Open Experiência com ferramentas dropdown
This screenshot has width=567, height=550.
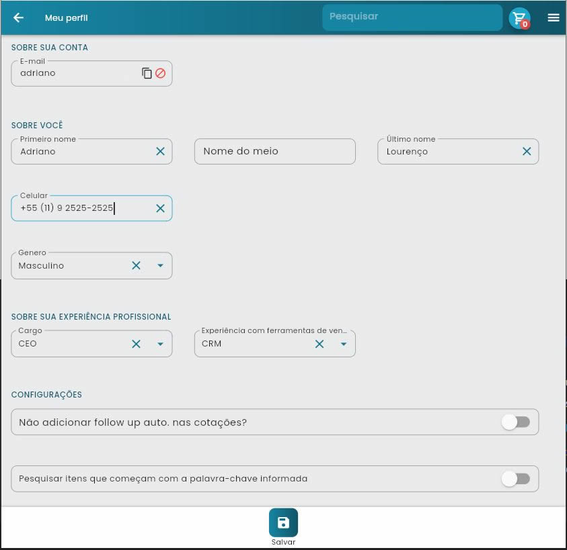tap(344, 344)
